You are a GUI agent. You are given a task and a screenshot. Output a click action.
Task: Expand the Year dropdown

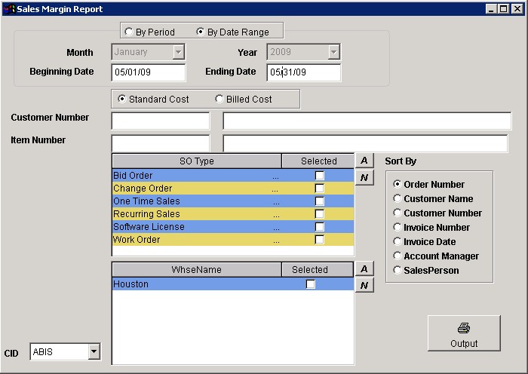click(x=333, y=53)
